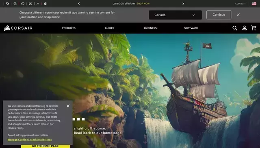Show next promo banner message
260x148 pixels.
click(x=183, y=4)
